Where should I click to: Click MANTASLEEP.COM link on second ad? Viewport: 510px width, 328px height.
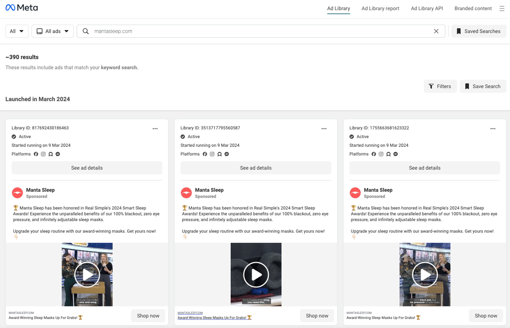(x=190, y=313)
